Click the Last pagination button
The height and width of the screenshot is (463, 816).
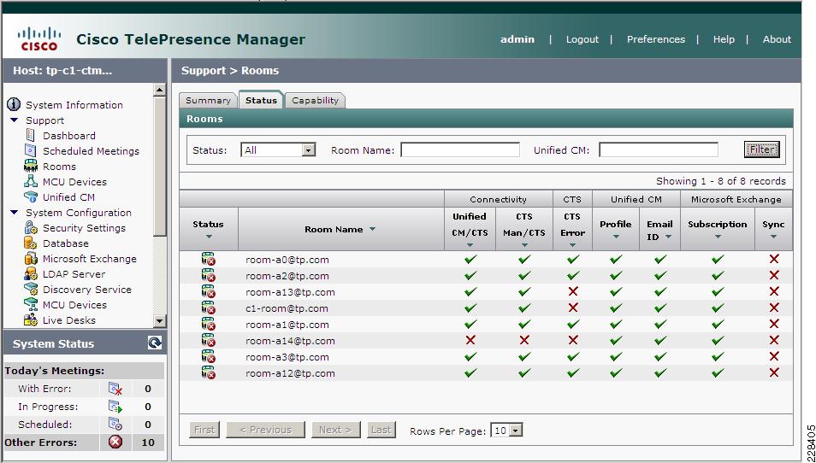point(381,430)
